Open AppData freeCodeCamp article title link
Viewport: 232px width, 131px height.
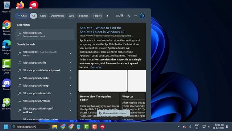[x=102, y=30]
